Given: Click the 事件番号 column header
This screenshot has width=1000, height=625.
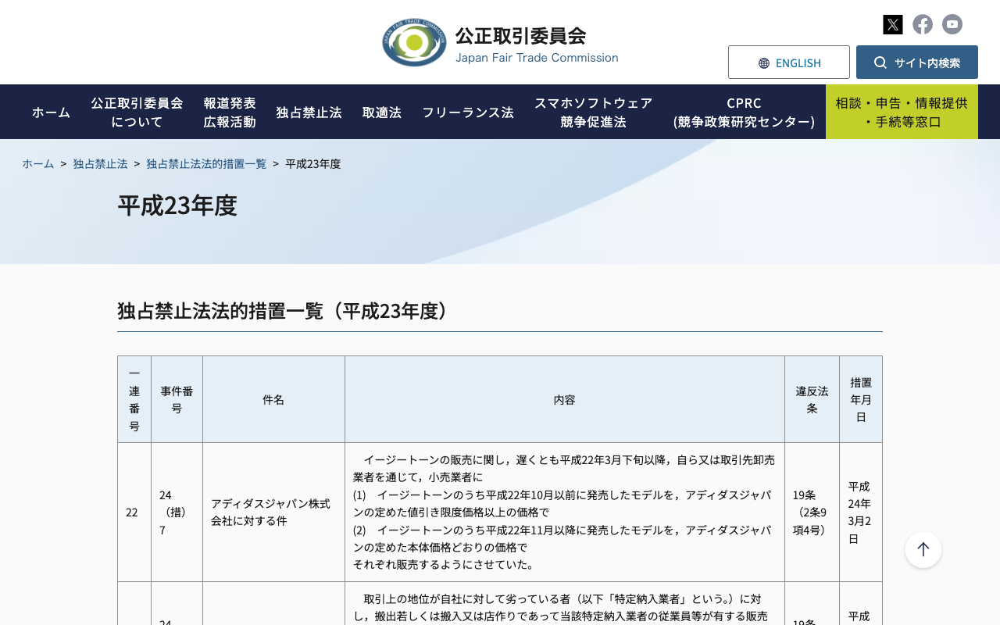Looking at the screenshot, I should (x=177, y=399).
